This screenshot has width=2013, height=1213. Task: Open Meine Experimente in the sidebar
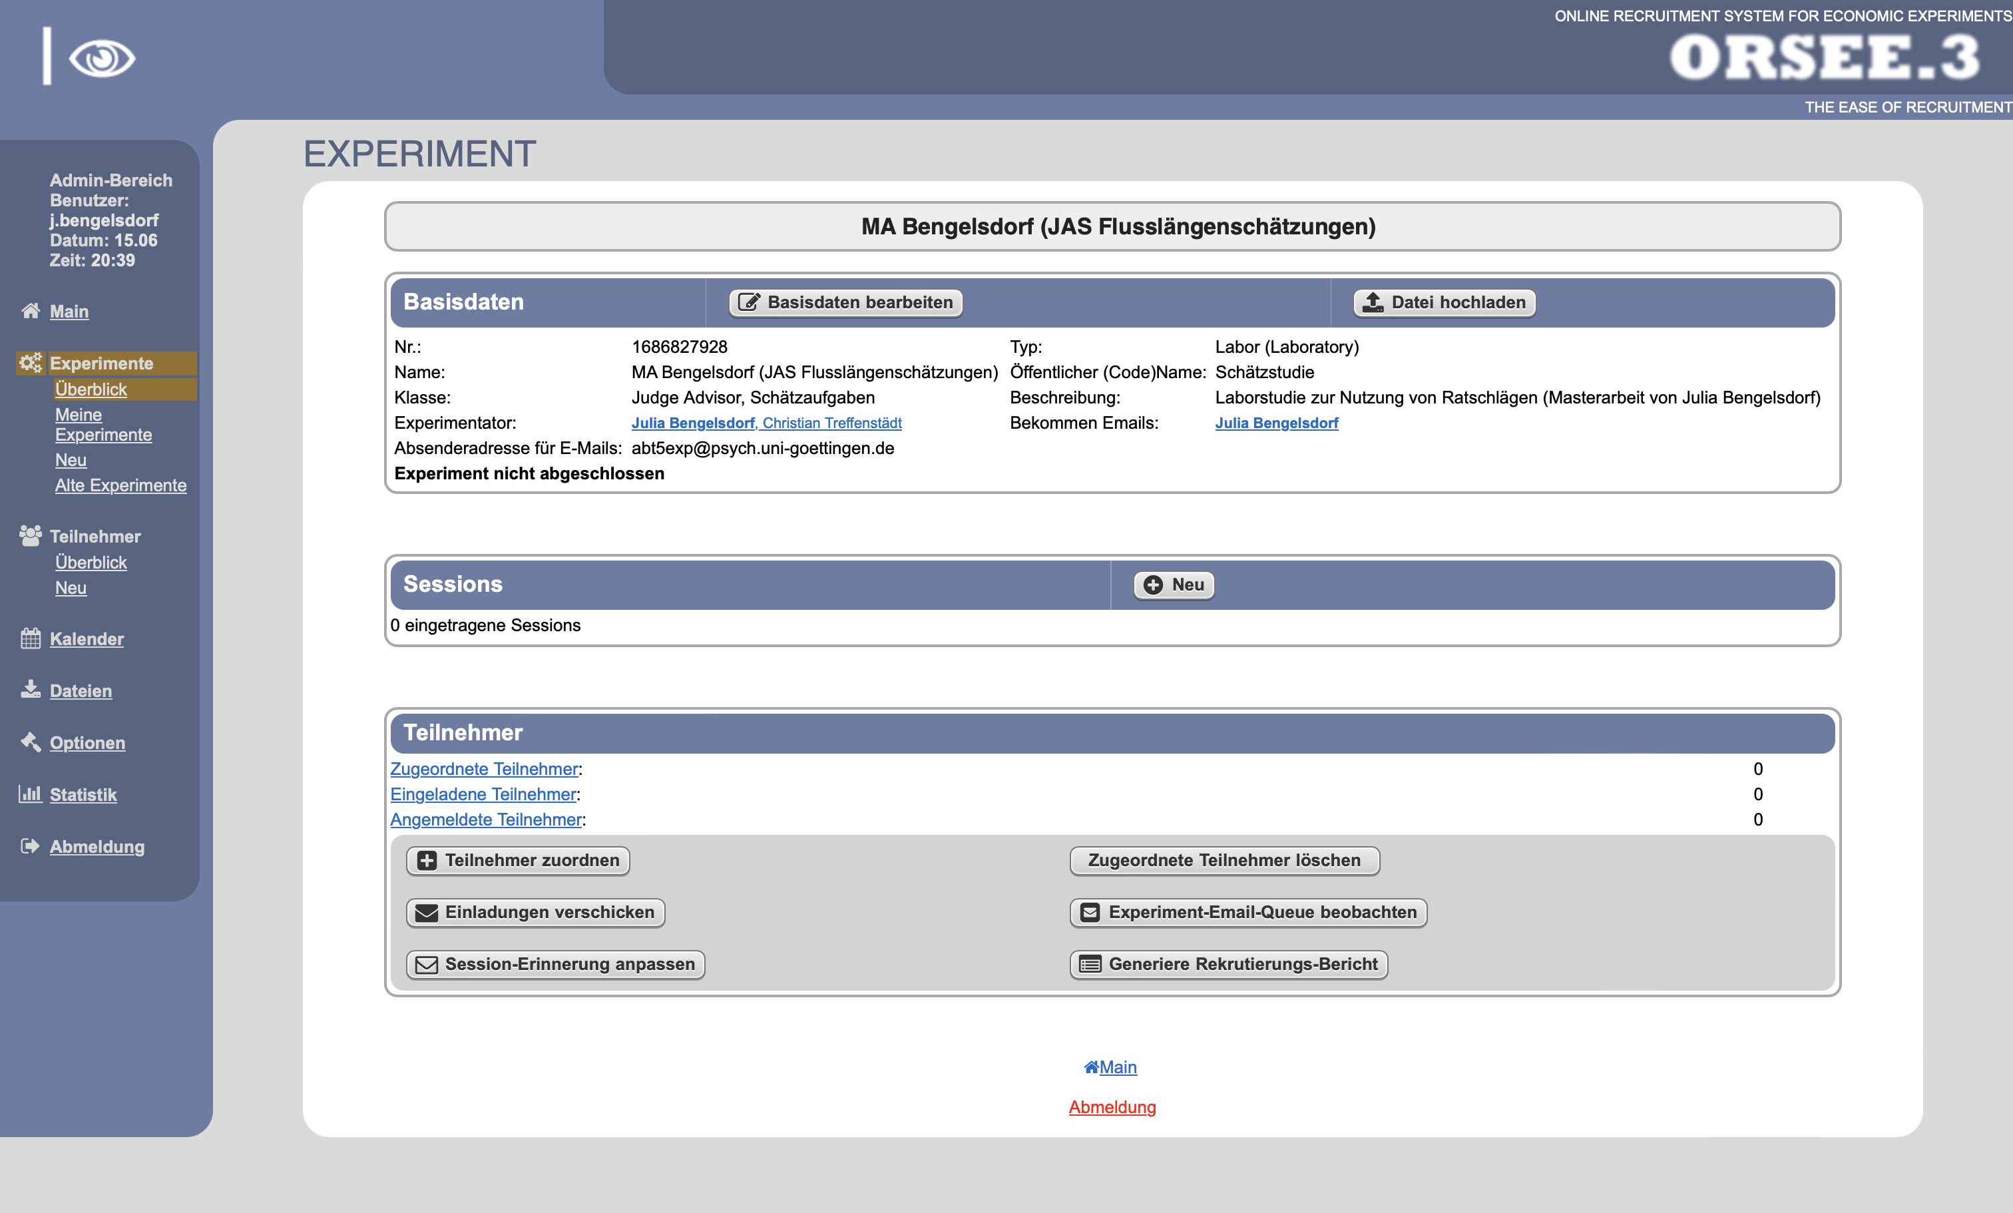click(x=103, y=425)
